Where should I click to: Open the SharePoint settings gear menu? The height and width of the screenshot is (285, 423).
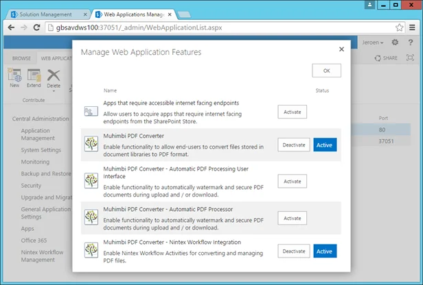395,42
